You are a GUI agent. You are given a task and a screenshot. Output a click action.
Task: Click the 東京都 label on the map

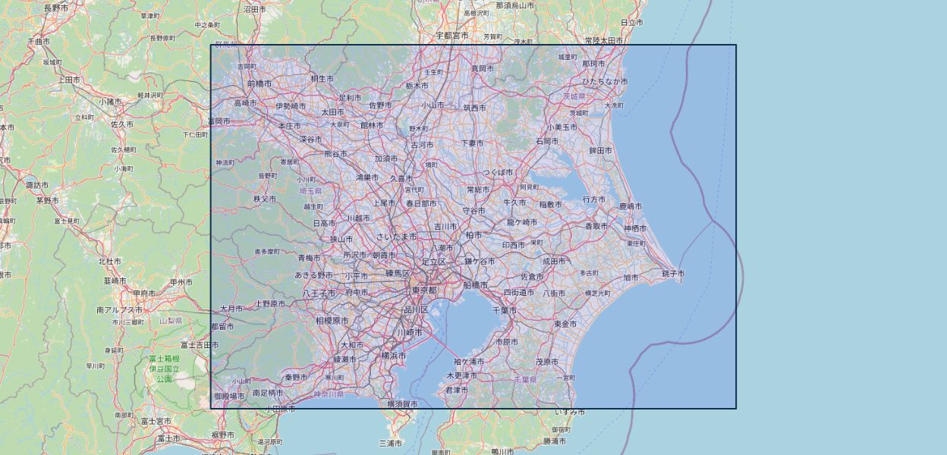coord(424,290)
